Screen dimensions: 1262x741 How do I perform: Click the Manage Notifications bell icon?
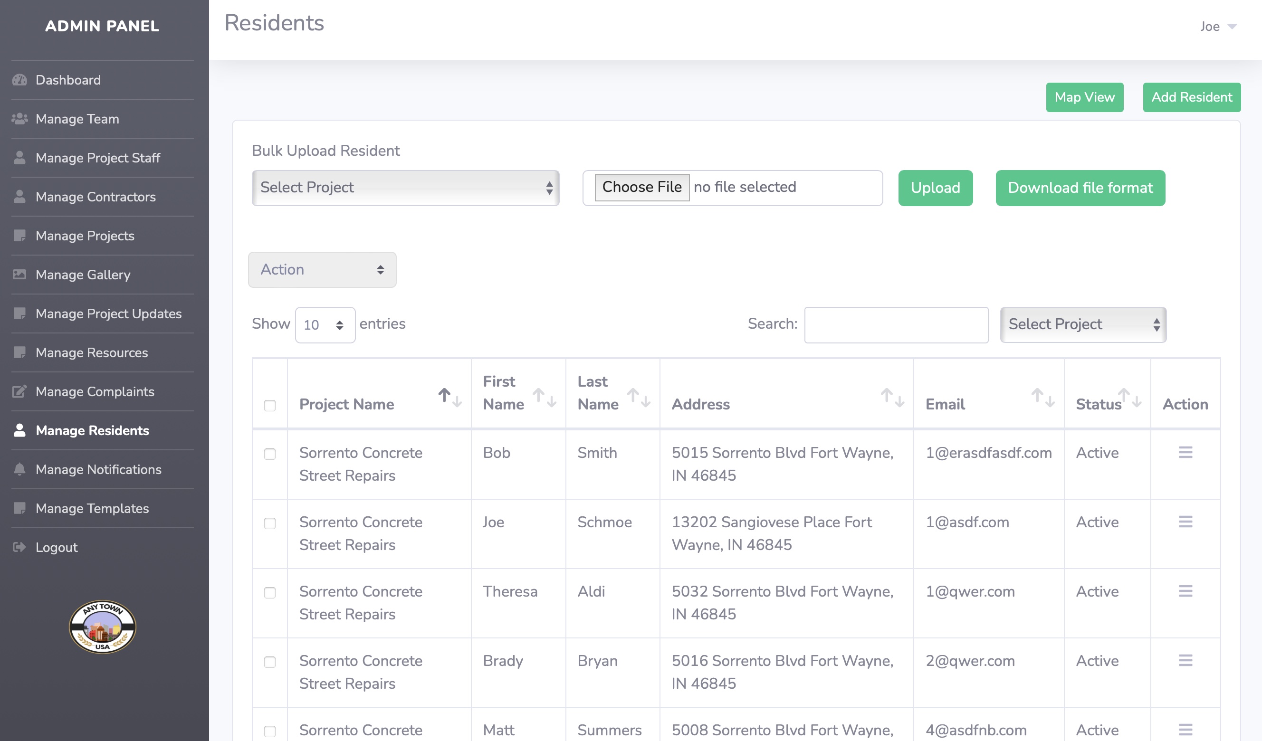tap(19, 469)
